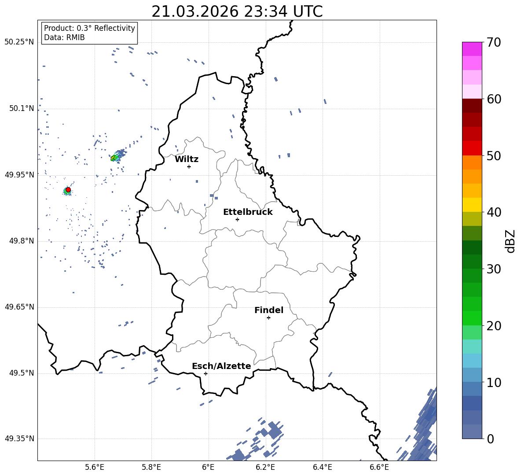Click the light green 20 dBZ band
The image size is (521, 476).
coord(472,332)
